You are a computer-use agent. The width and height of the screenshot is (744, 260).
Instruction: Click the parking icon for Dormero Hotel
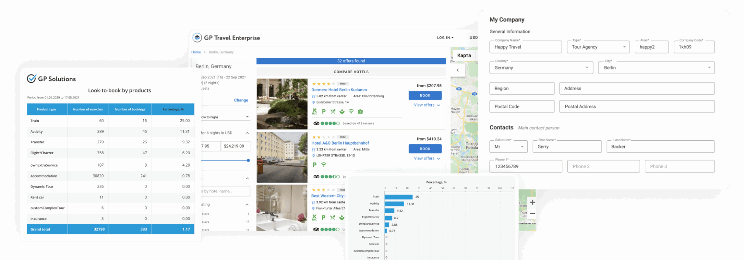tap(324, 112)
